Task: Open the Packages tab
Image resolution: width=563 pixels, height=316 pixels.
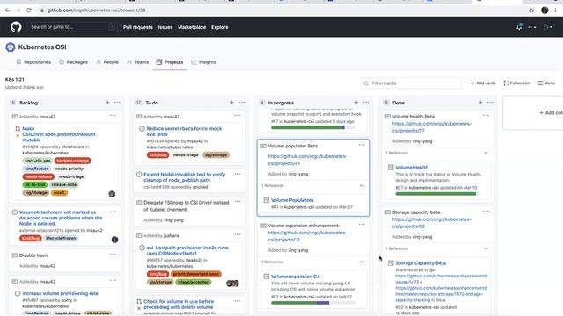Action: 73,62
